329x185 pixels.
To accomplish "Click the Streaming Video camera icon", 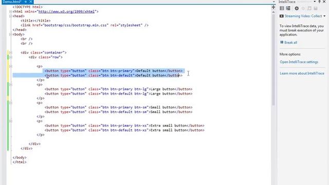I will (281, 16).
